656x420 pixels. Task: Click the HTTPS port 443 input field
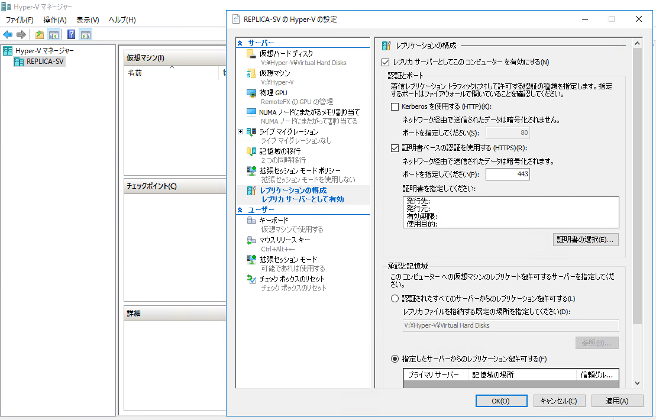[x=508, y=174]
